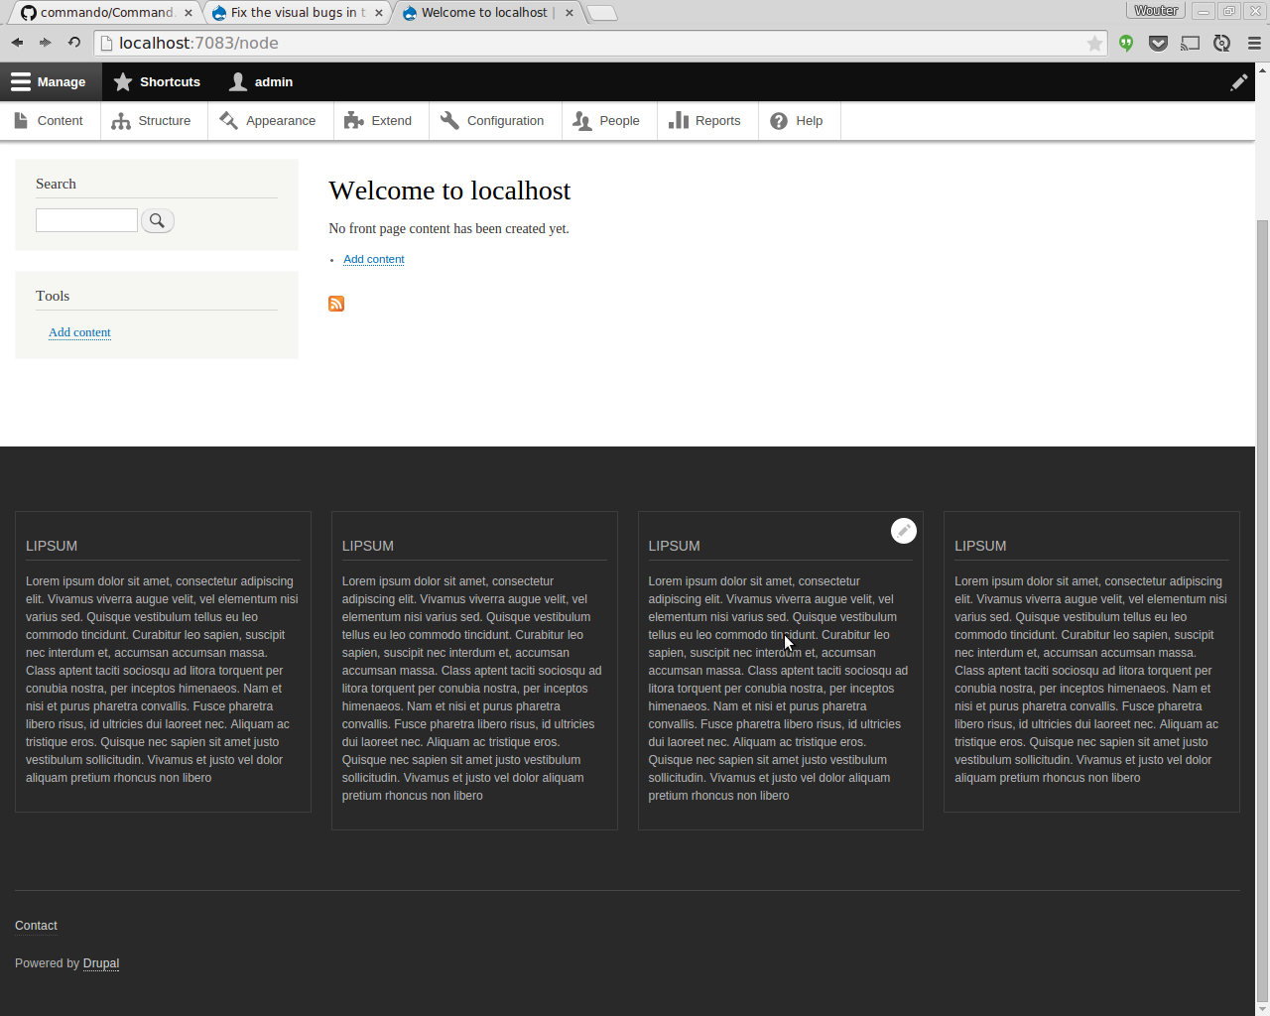Open Shortcuts via the star icon
The image size is (1270, 1016).
(x=123, y=82)
